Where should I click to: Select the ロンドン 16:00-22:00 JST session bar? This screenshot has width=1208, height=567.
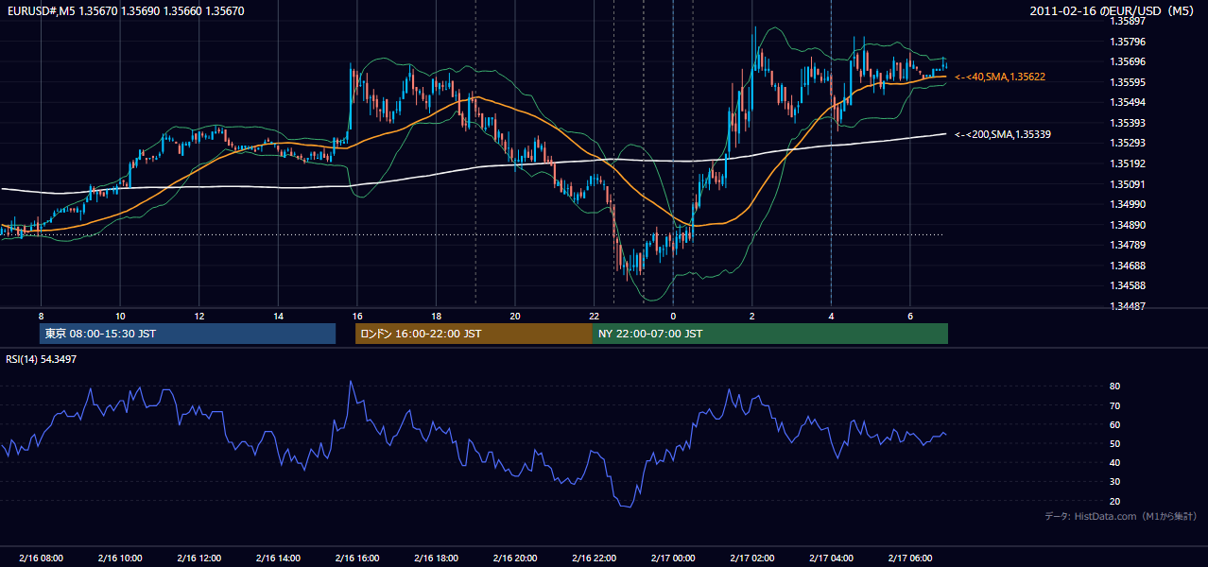[x=474, y=334]
